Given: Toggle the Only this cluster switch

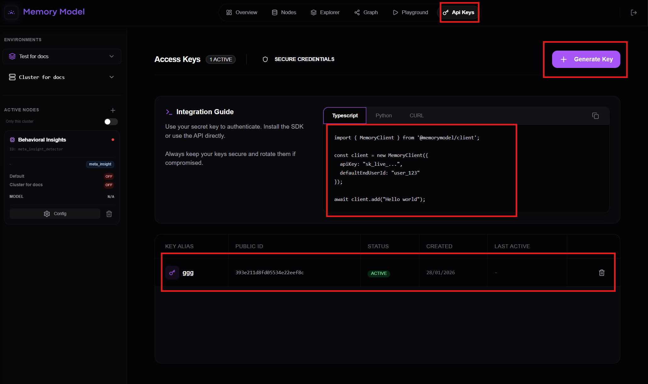Looking at the screenshot, I should point(111,122).
